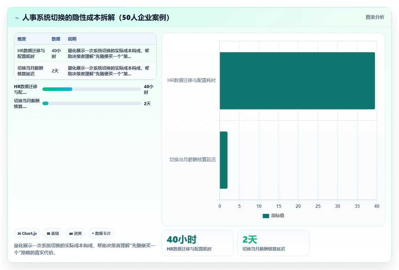Click the description text under the tag chips
399x270 pixels.
pos(84,249)
